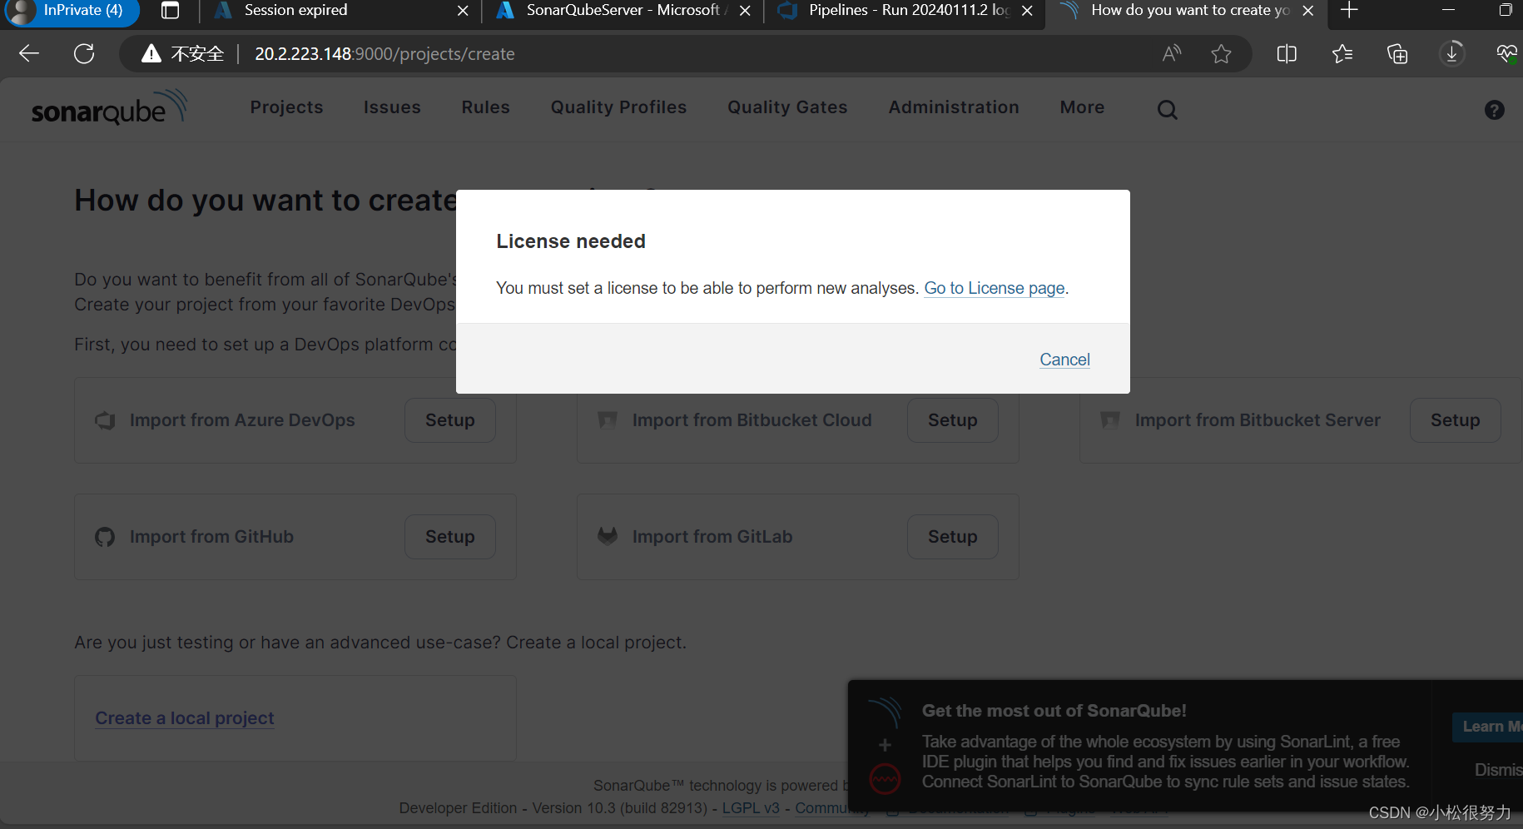Click the Bitbucket Server icon
This screenshot has height=829, width=1523.
click(x=1110, y=420)
